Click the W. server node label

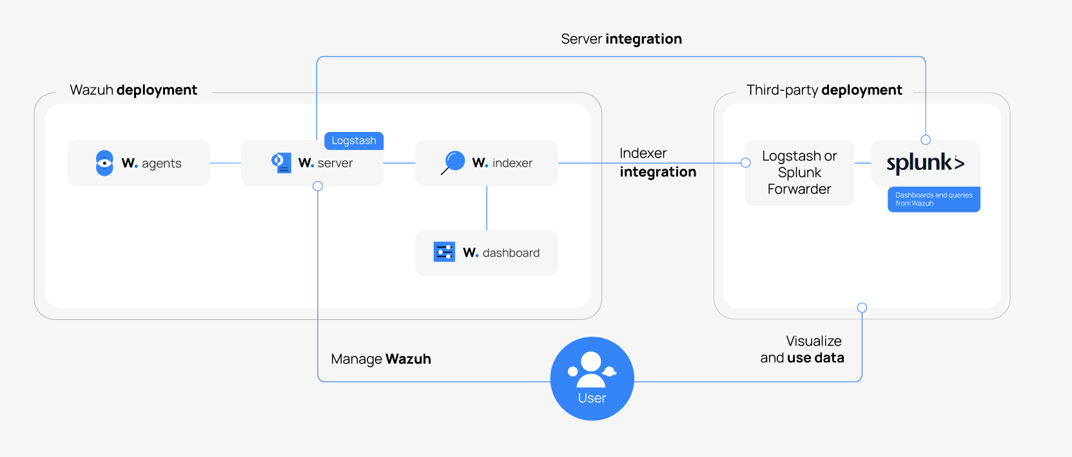click(x=326, y=163)
